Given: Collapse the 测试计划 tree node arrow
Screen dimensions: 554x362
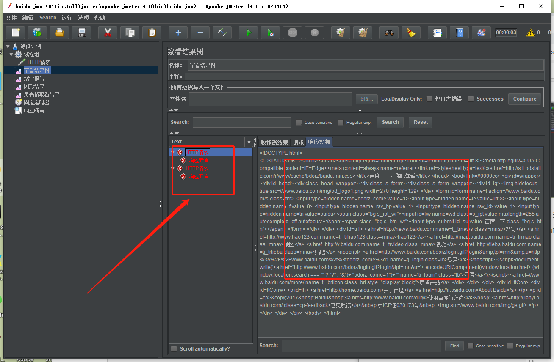Looking at the screenshot, I should coord(8,46).
